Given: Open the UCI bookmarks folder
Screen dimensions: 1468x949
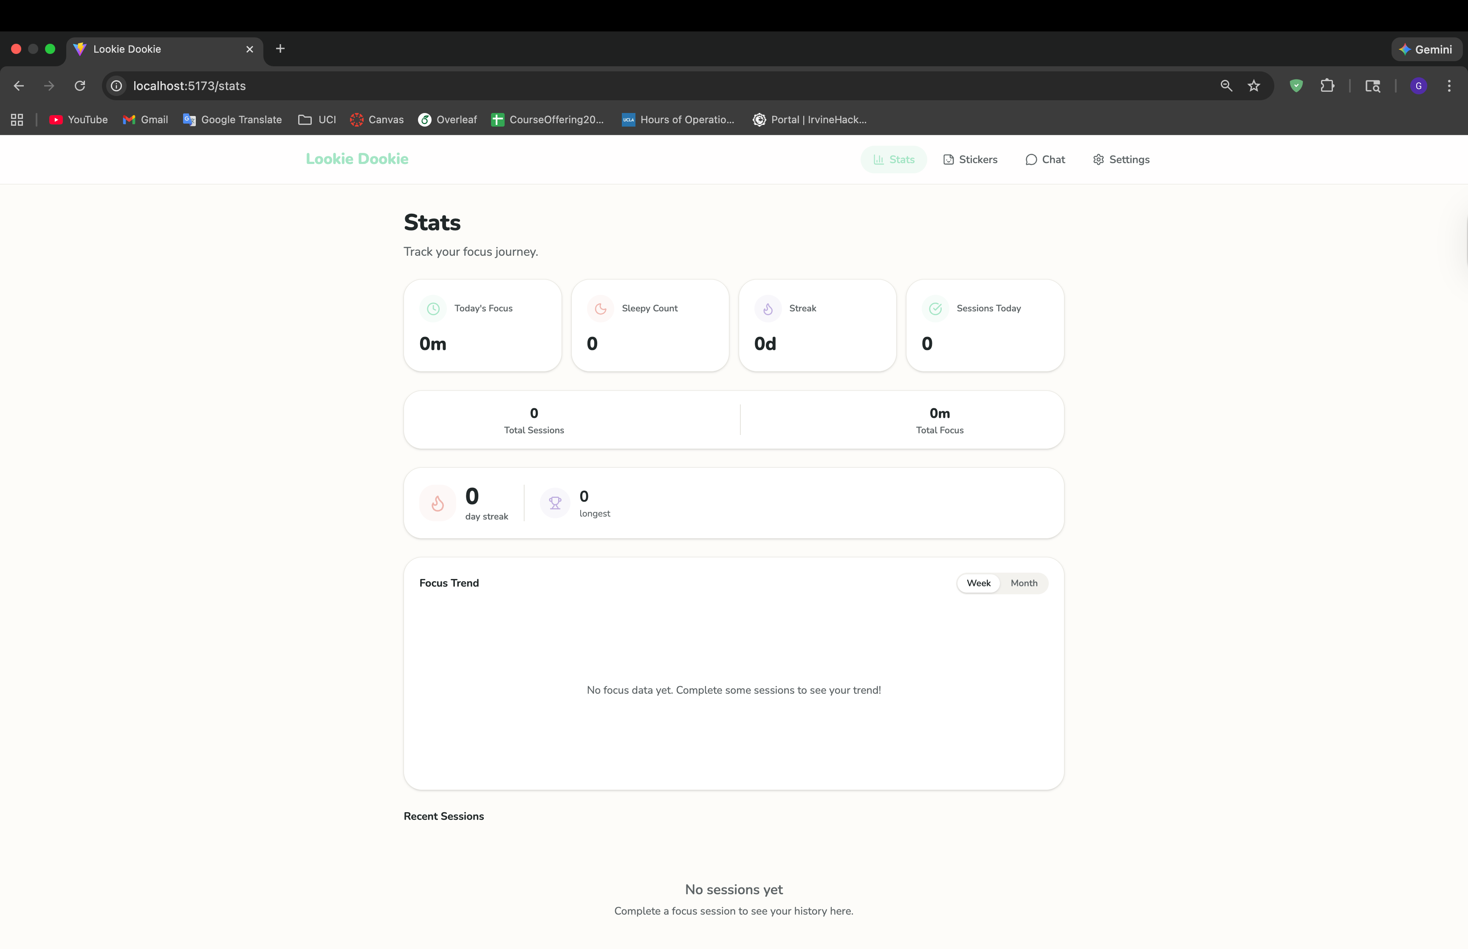Looking at the screenshot, I should point(317,119).
